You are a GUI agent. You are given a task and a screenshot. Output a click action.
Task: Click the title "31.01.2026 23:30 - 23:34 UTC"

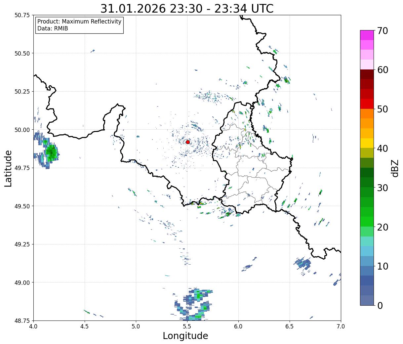pos(187,8)
